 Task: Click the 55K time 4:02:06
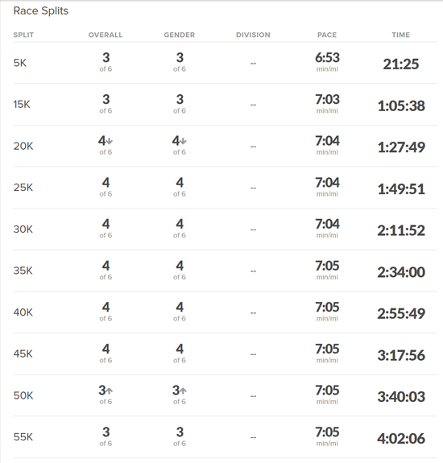(x=401, y=439)
